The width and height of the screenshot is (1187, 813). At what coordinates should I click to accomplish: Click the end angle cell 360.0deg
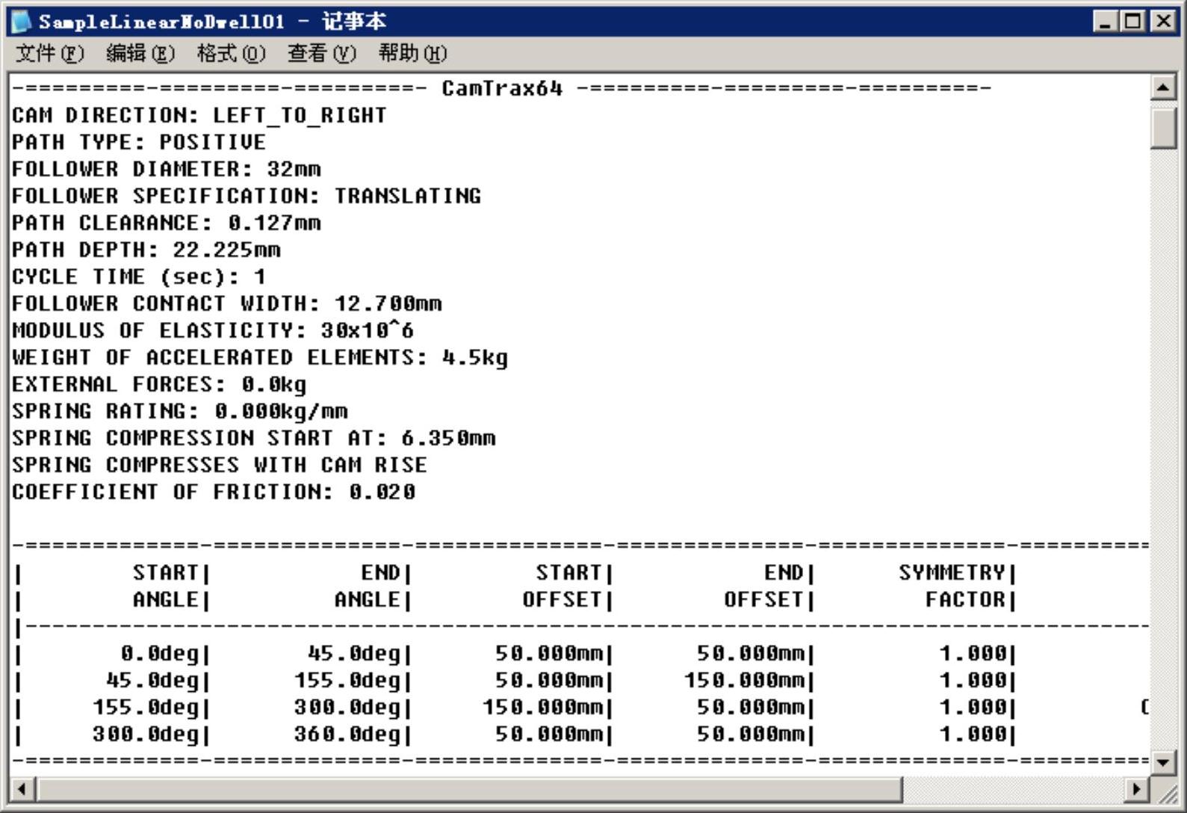pos(347,735)
